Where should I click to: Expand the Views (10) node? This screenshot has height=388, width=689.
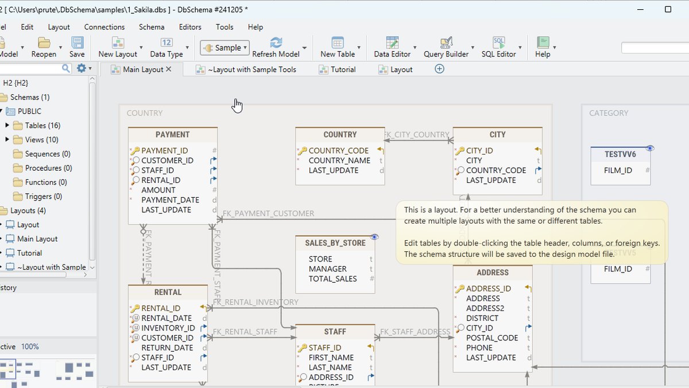click(7, 140)
